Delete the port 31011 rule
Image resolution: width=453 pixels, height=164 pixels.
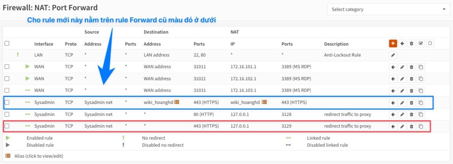click(x=412, y=67)
